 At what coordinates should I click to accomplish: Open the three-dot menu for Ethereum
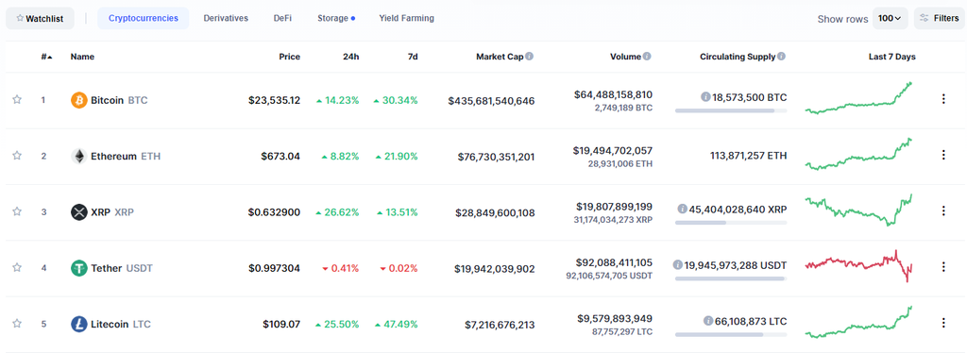click(x=943, y=155)
